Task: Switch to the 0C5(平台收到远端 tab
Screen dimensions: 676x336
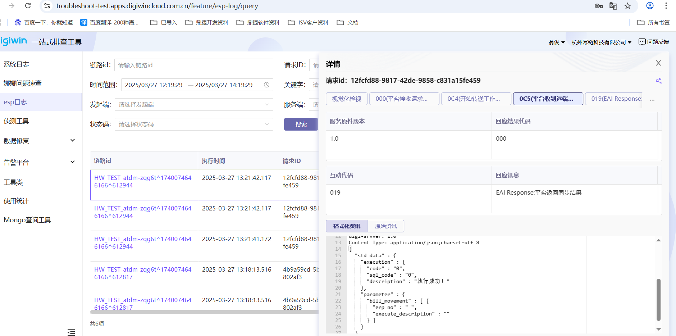Action: pyautogui.click(x=548, y=99)
